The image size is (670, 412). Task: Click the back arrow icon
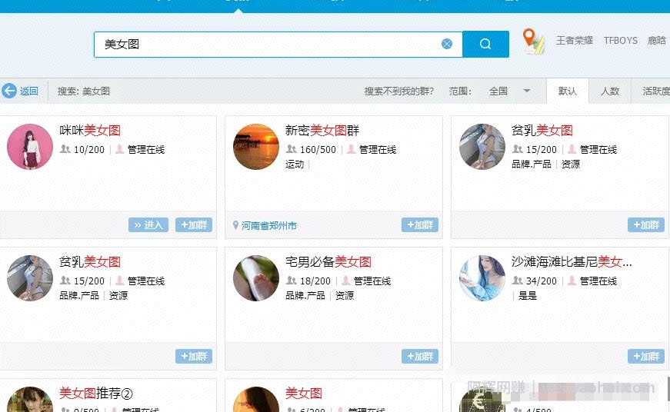pyautogui.click(x=9, y=91)
